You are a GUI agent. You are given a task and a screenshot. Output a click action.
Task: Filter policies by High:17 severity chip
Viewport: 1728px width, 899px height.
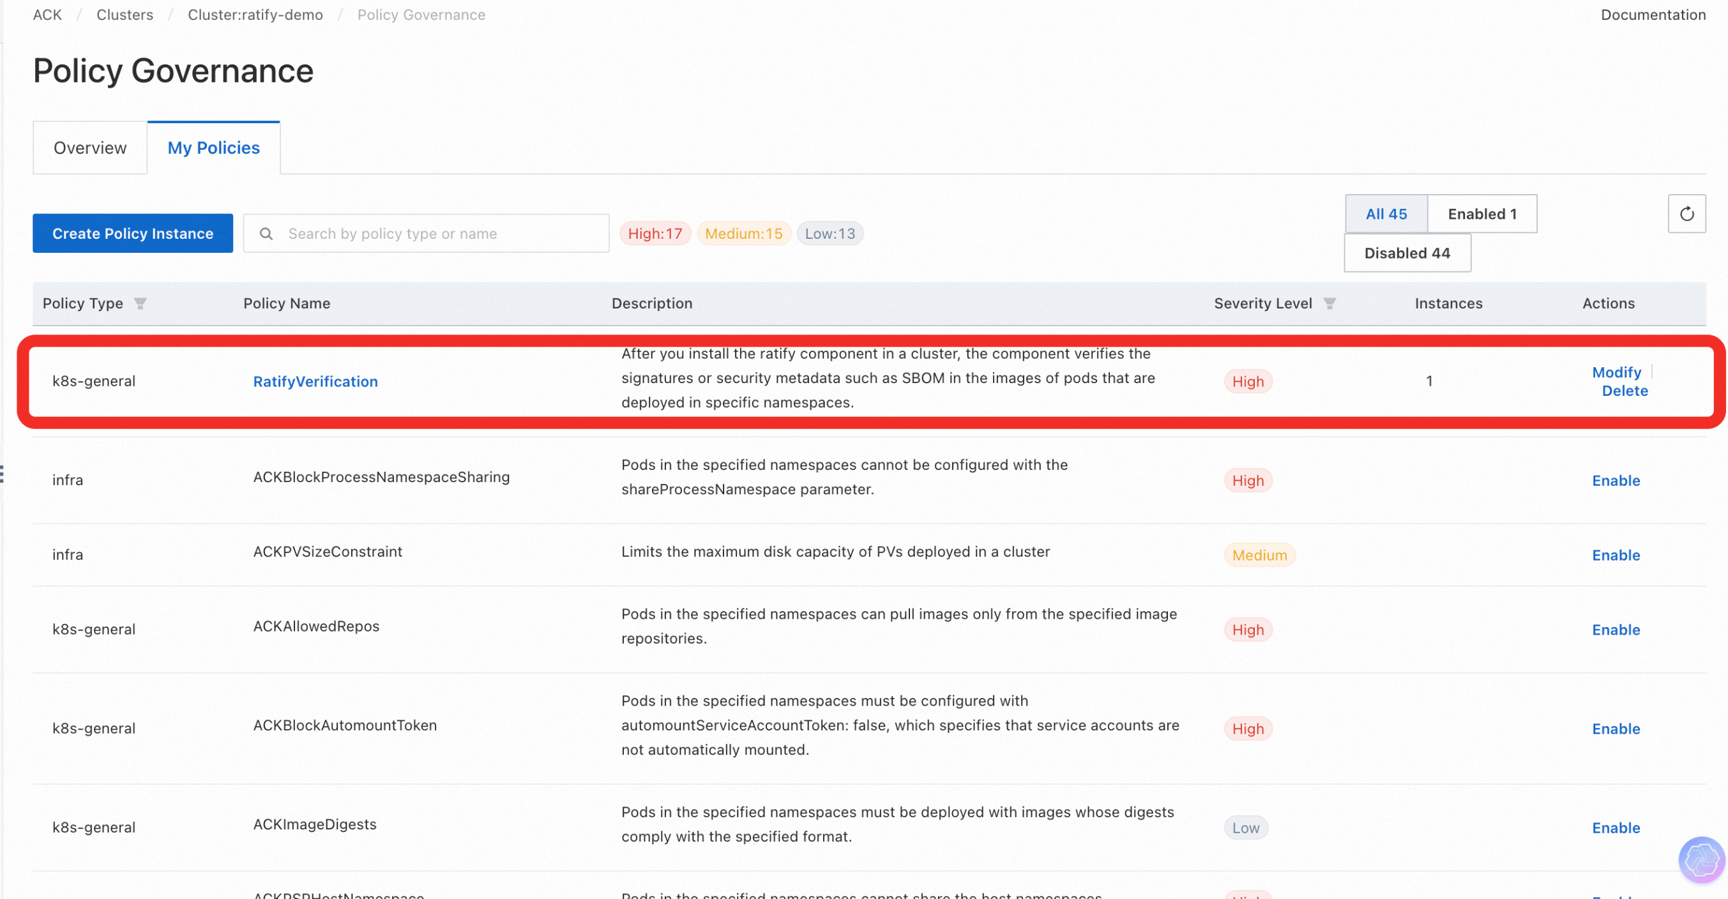pyautogui.click(x=655, y=233)
